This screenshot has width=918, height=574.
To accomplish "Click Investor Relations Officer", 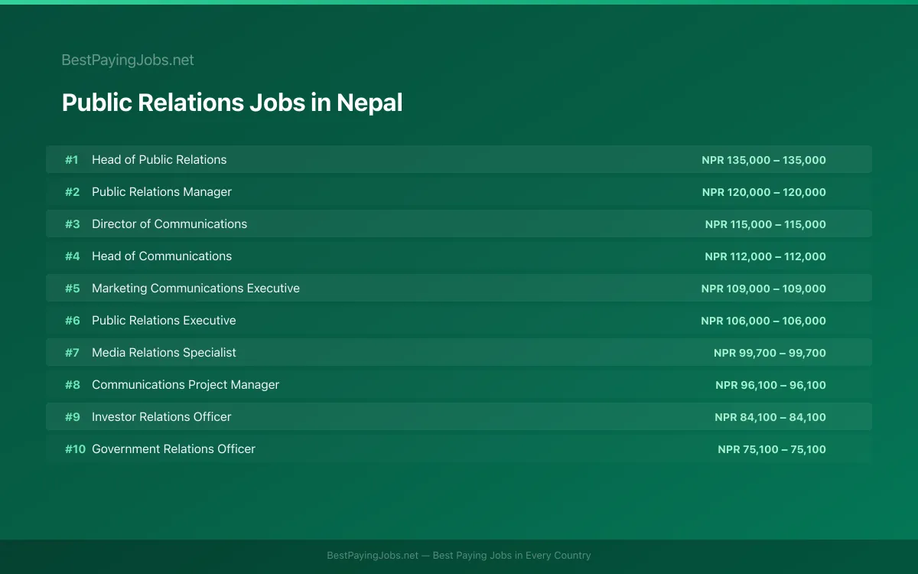I will 161,417.
